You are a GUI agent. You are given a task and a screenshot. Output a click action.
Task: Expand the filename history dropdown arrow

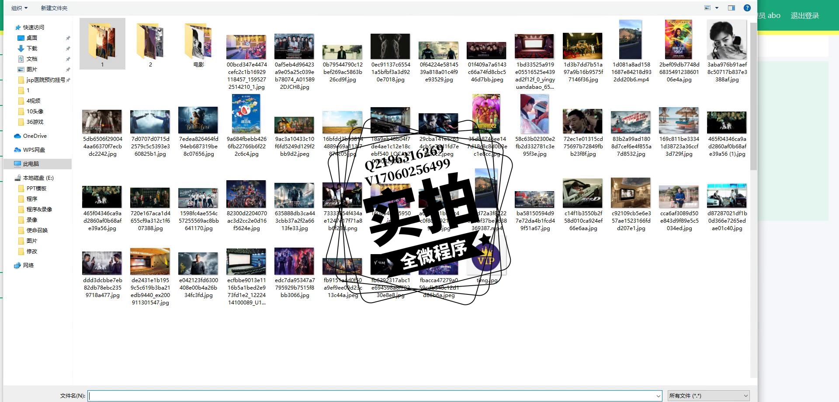658,396
